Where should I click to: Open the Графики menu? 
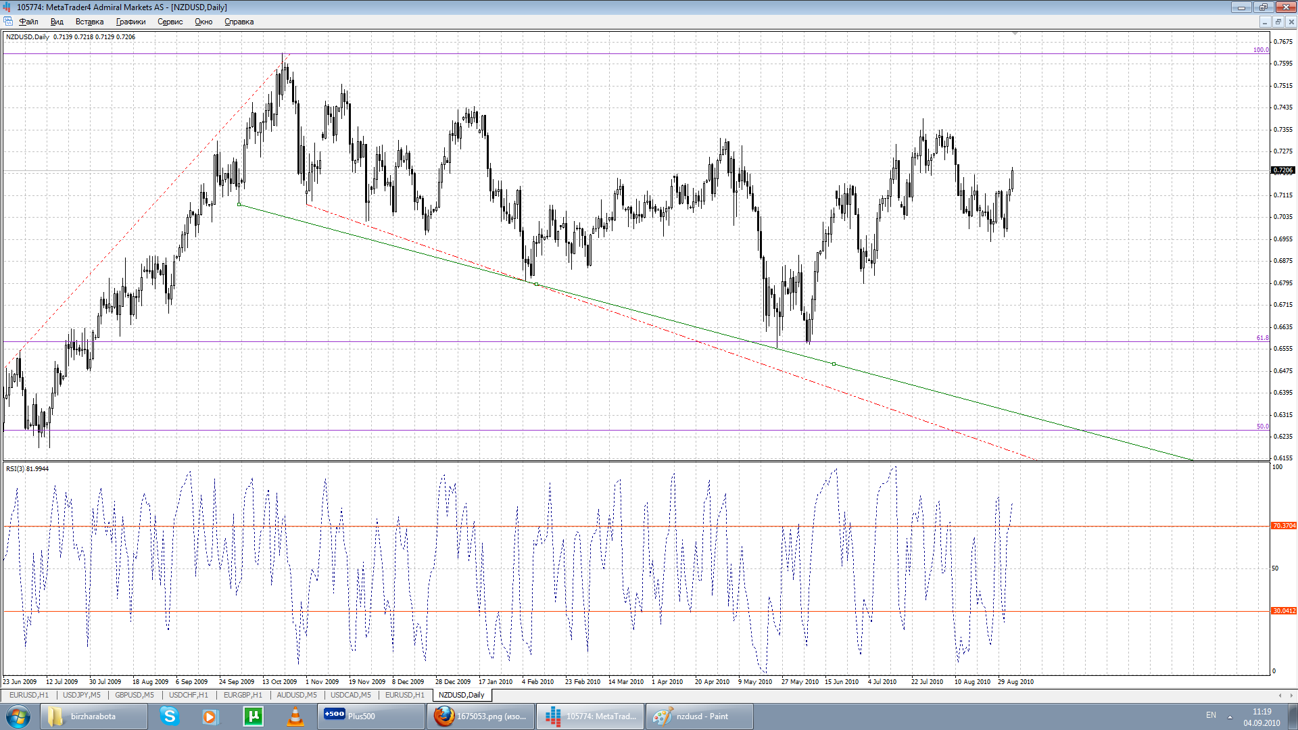130,22
